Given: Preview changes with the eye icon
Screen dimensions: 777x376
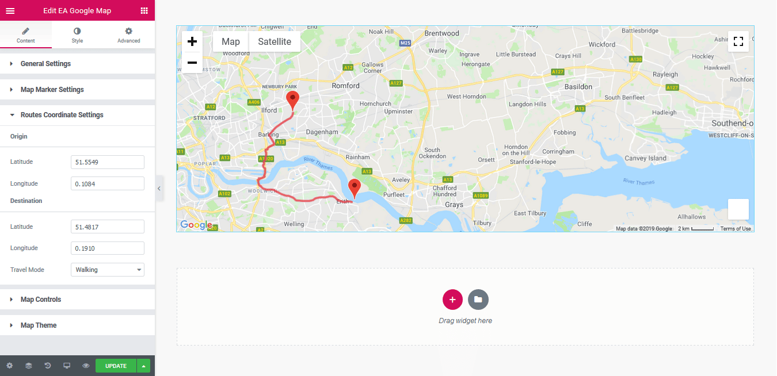Looking at the screenshot, I should click(86, 366).
